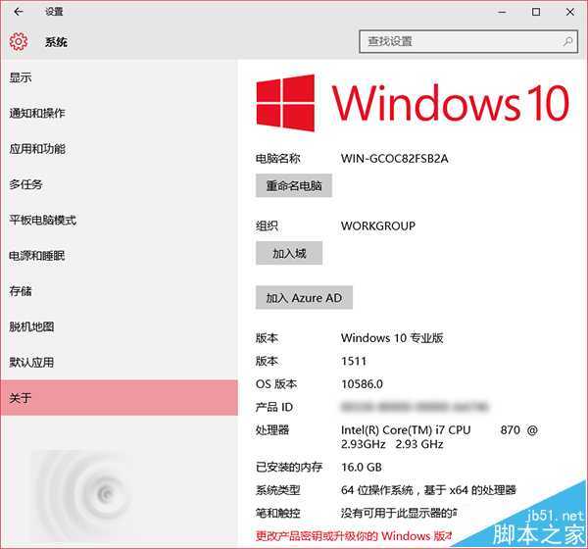The image size is (588, 549).
Task: Focus the 查找设置 search field
Action: click(x=468, y=41)
